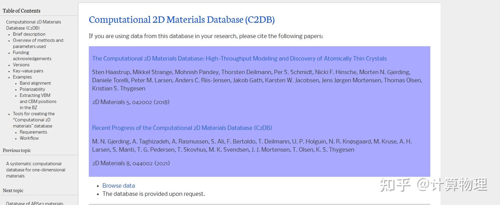Go to Brief description section
Image resolution: width=500 pixels, height=205 pixels.
tap(29, 34)
